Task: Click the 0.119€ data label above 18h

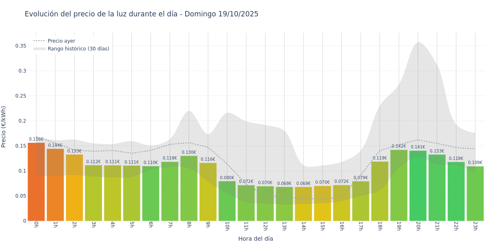Action: point(380,158)
